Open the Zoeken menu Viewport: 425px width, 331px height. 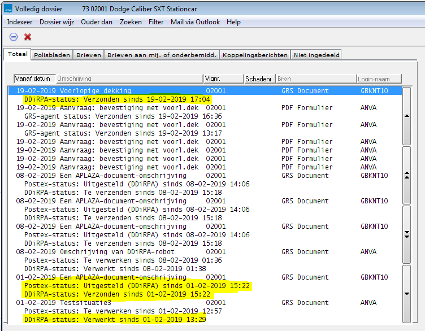click(x=131, y=22)
